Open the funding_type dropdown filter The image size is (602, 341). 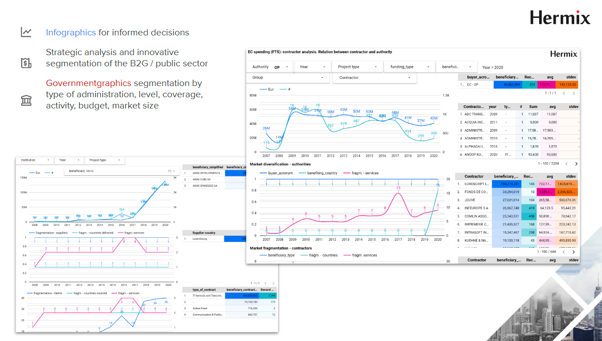(x=409, y=67)
